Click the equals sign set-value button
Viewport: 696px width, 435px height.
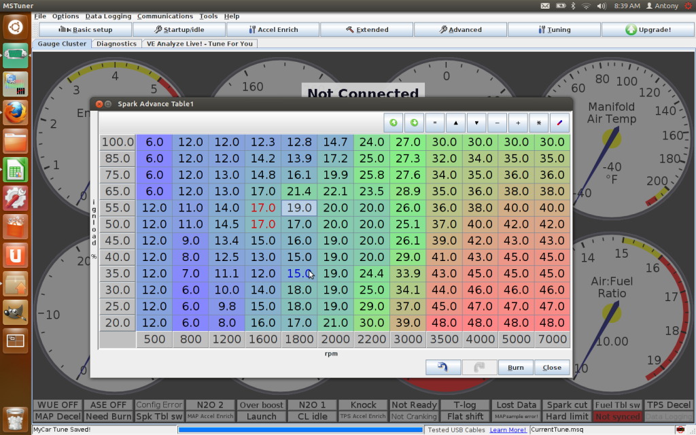[x=435, y=123]
